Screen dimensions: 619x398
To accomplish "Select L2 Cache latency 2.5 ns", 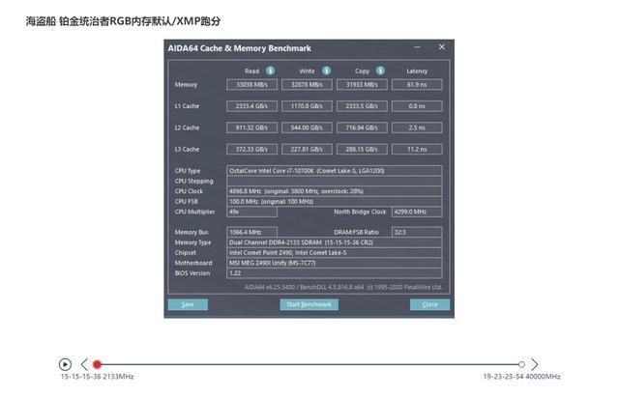I will point(417,128).
